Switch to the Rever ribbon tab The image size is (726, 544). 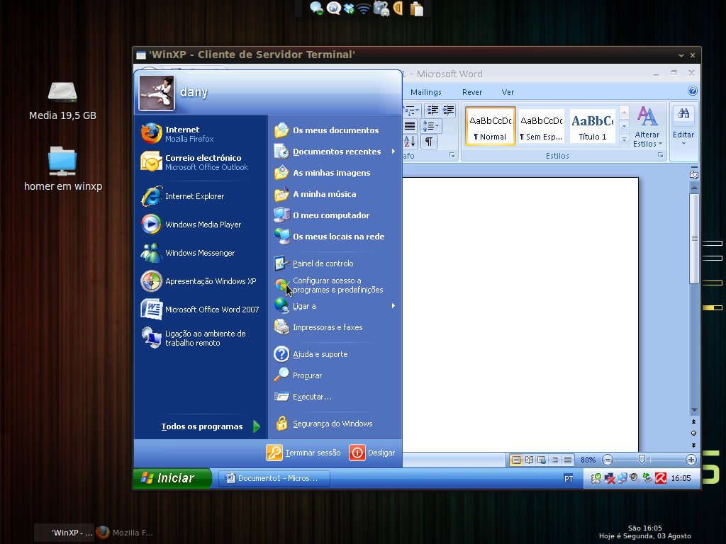coord(472,92)
